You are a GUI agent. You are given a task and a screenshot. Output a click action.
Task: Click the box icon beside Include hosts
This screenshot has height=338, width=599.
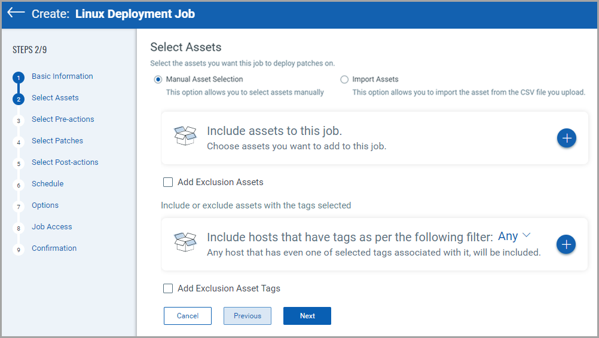(185, 242)
